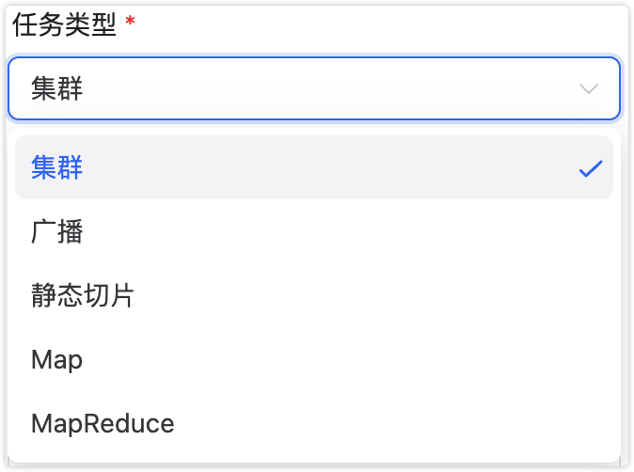The width and height of the screenshot is (634, 472).
Task: Click the dropdown chevron arrow icon
Action: coord(589,89)
